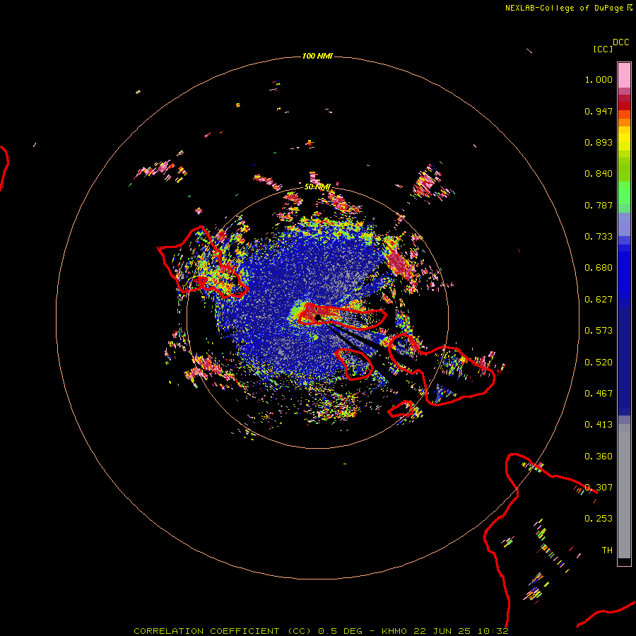Select the 0.733 legend value
The image size is (636, 636).
click(x=599, y=237)
